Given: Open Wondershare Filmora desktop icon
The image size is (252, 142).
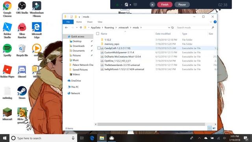Looking at the screenshot, I should click(37, 9).
